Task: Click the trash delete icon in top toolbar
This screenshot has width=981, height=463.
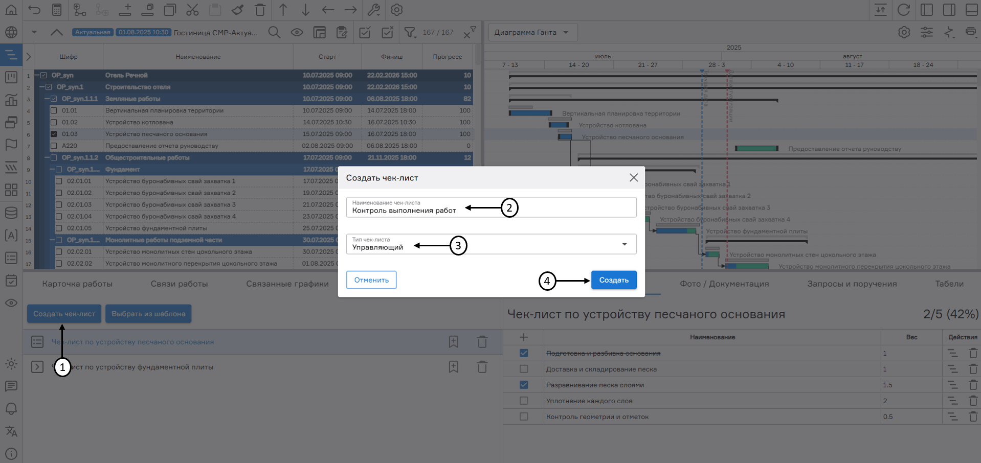Action: coord(260,10)
